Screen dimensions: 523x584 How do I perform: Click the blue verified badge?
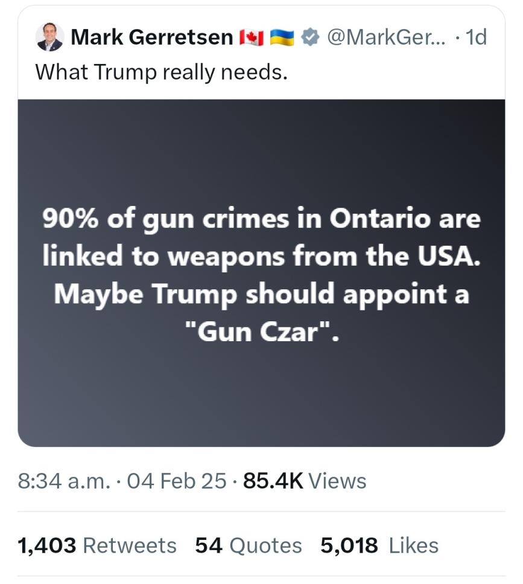(x=310, y=38)
